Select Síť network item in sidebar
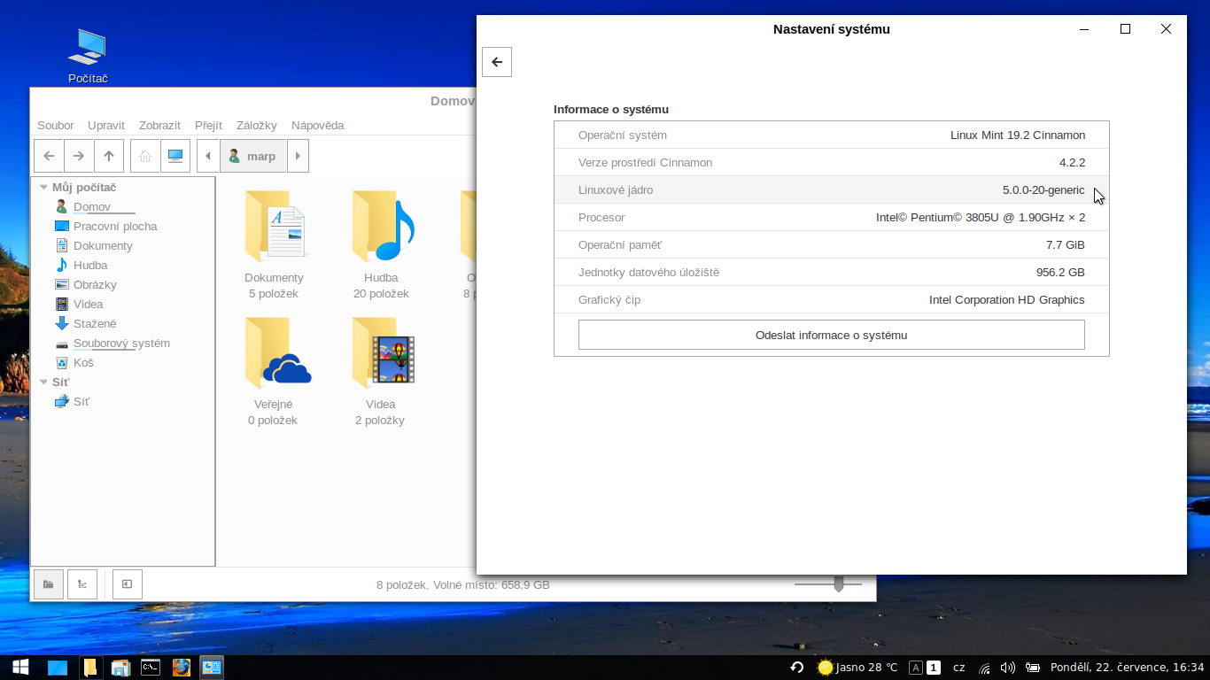1210x680 pixels. tap(81, 402)
